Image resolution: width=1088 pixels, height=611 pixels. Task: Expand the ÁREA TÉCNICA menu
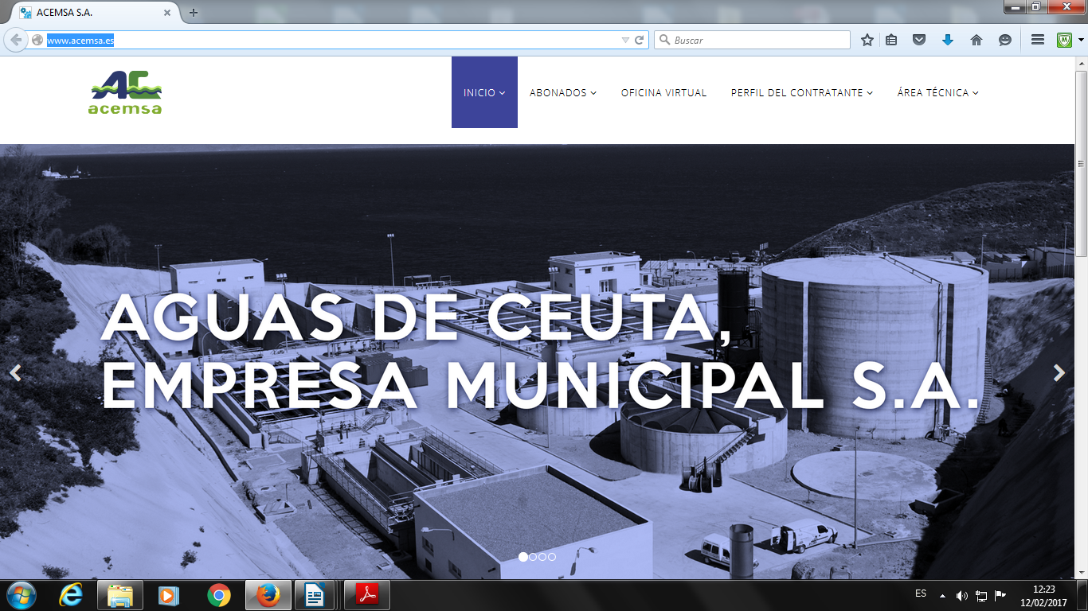[937, 92]
